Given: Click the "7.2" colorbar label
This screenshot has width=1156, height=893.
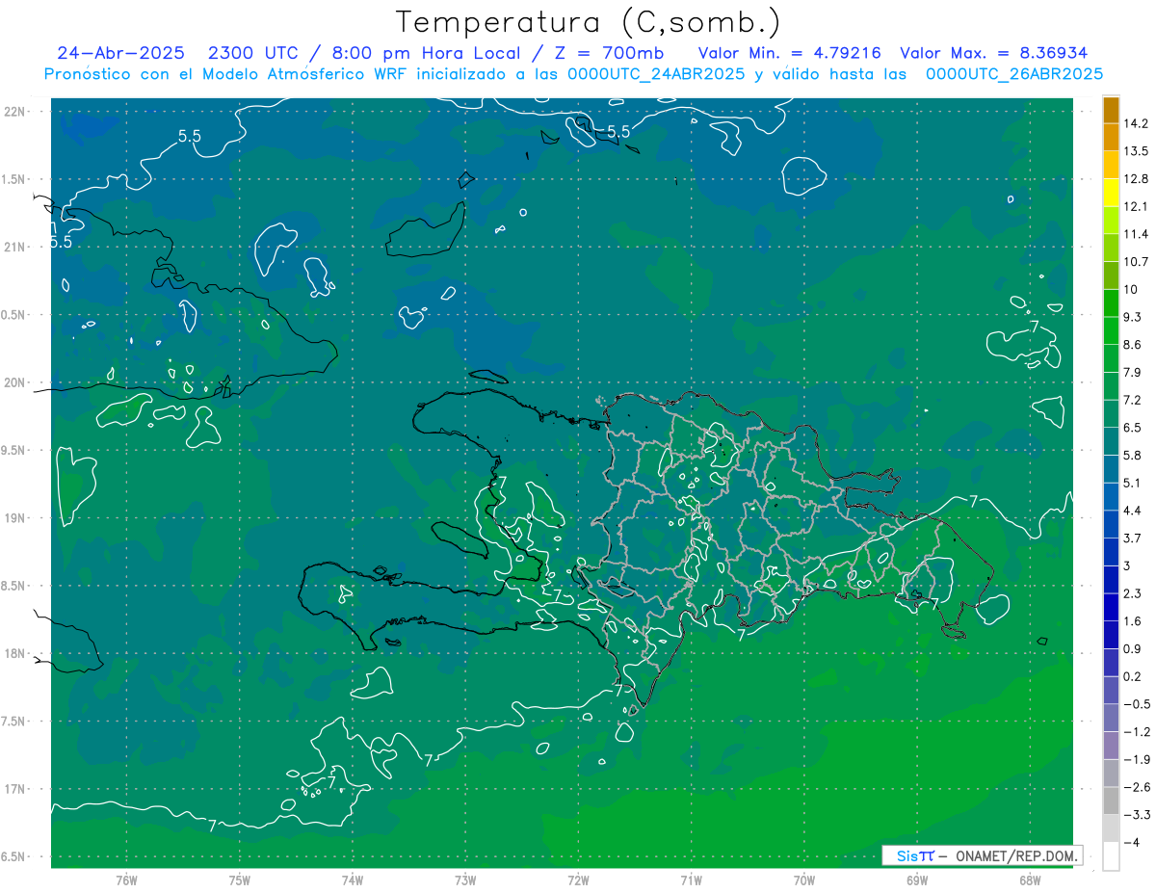Looking at the screenshot, I should pyautogui.click(x=1132, y=400).
